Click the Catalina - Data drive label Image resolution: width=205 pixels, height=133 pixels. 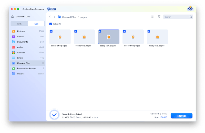pos(23,17)
